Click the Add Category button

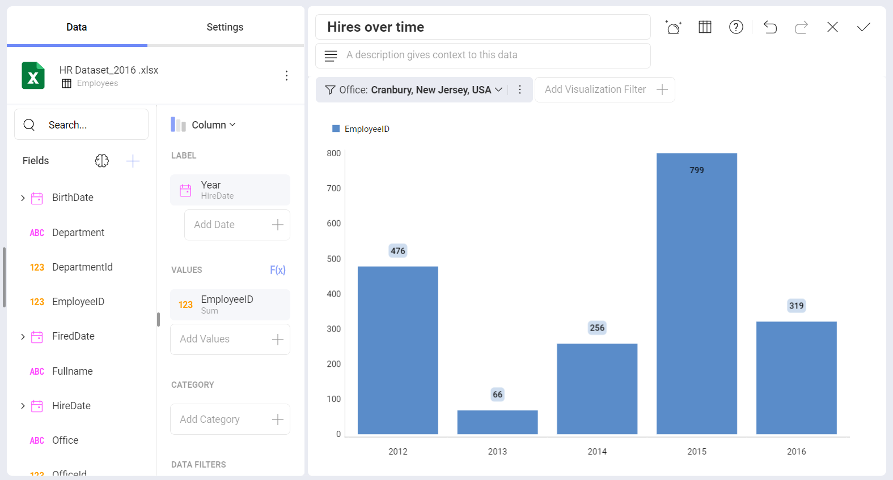click(230, 419)
